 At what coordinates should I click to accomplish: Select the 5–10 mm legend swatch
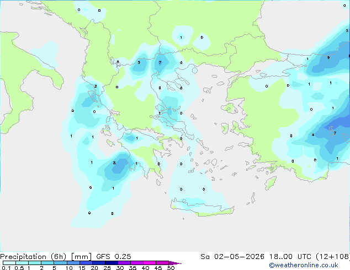coord(60,263)
